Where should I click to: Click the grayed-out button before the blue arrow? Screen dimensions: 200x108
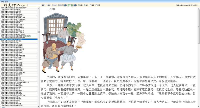60,5
